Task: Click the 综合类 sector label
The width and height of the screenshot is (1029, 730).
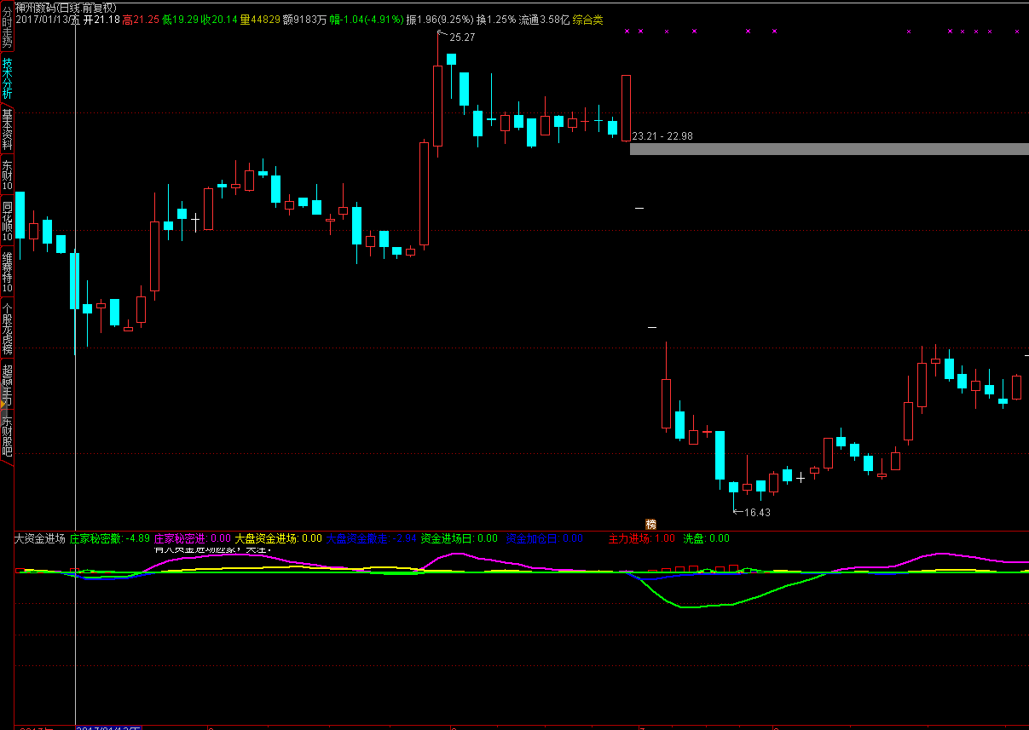Action: pos(587,20)
